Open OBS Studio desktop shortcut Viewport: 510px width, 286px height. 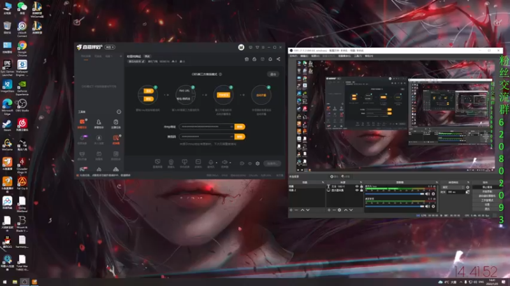coord(22,106)
